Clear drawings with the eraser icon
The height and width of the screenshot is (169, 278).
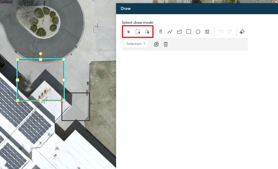click(x=242, y=32)
